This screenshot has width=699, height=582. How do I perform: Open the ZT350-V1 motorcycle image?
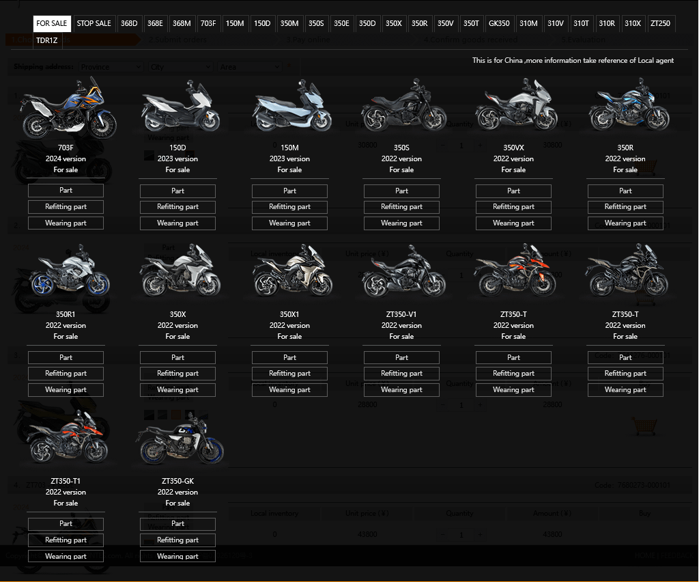coord(402,275)
